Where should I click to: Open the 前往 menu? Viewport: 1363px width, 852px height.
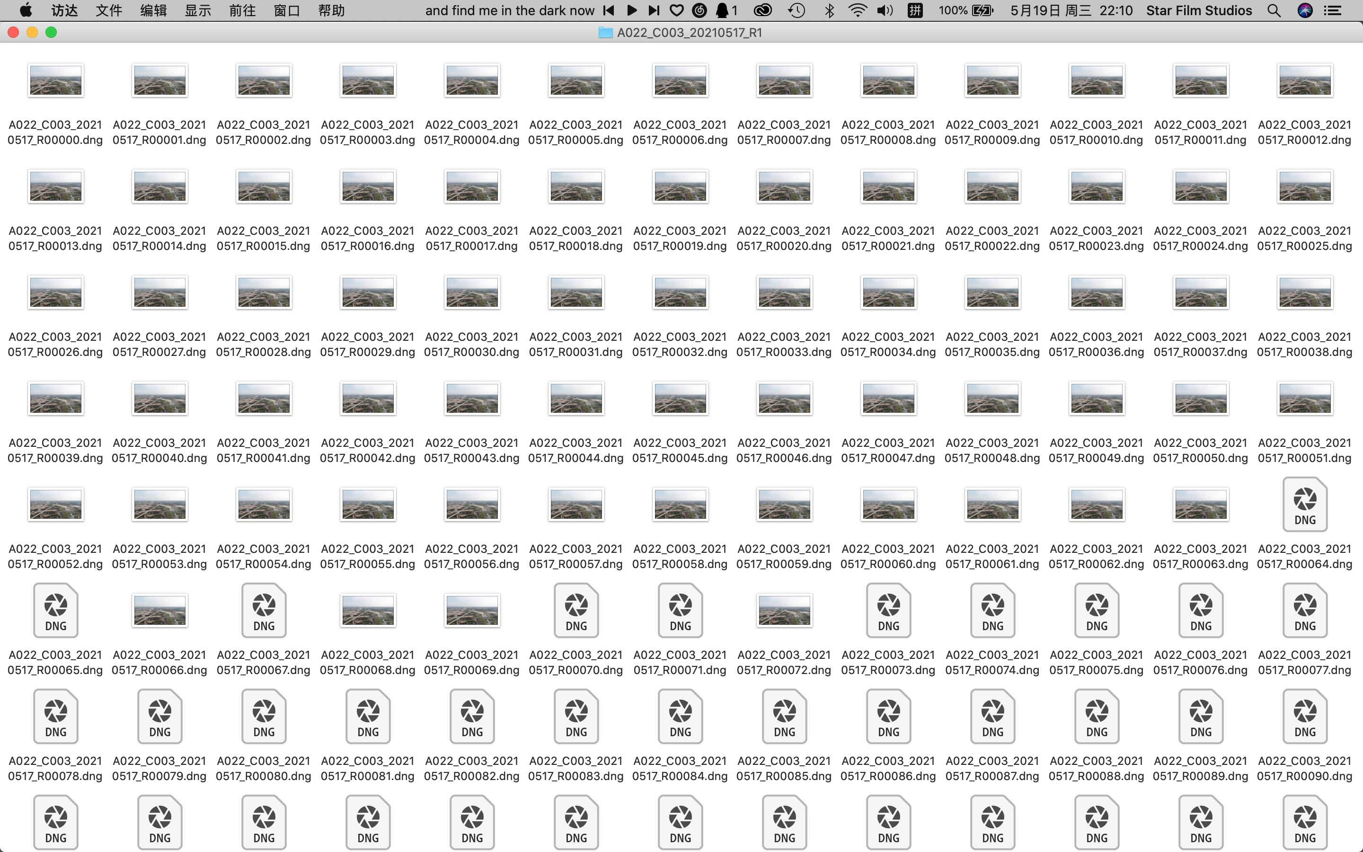point(242,10)
